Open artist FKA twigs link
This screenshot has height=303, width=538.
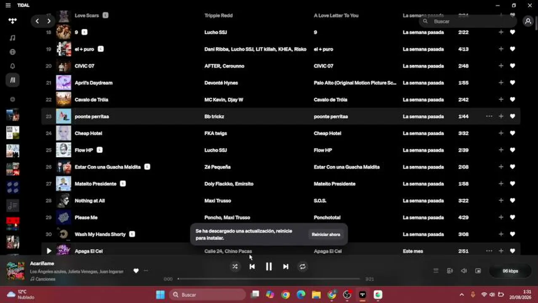(x=216, y=133)
